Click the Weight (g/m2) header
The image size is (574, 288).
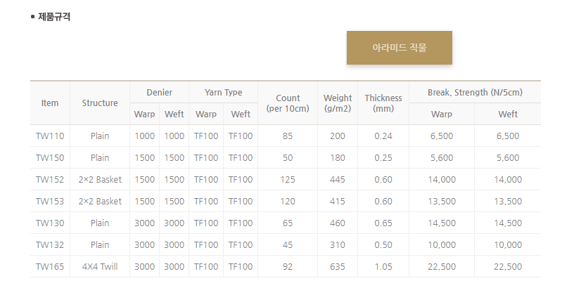click(338, 103)
